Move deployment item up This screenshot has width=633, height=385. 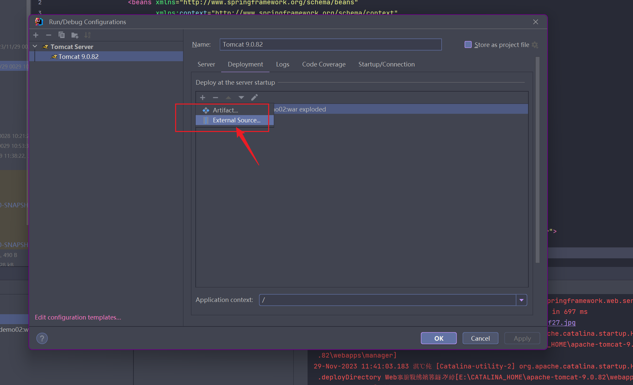228,98
